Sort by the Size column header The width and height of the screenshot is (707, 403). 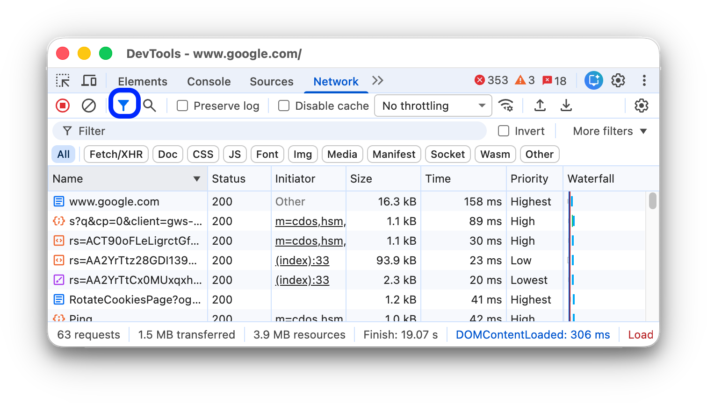383,179
